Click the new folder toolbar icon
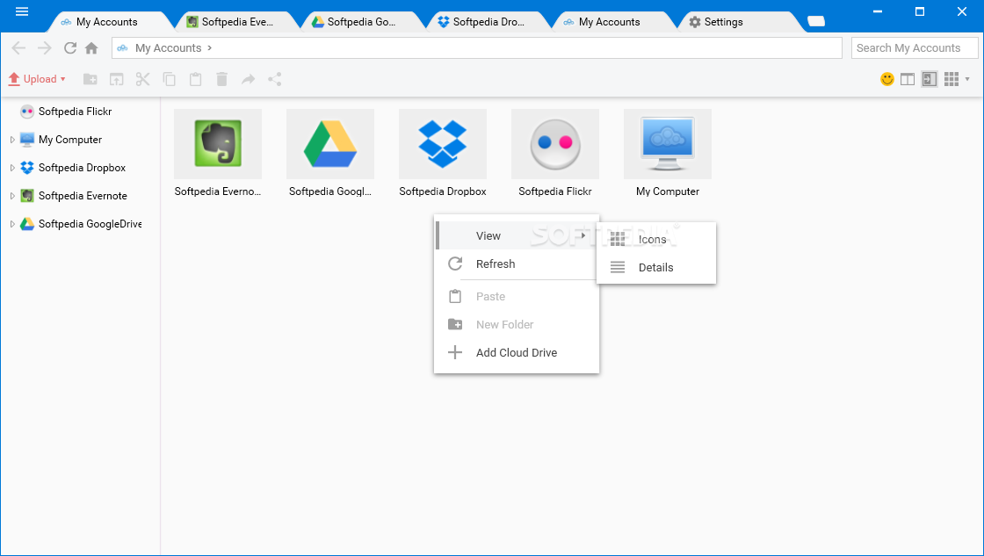 pyautogui.click(x=90, y=79)
